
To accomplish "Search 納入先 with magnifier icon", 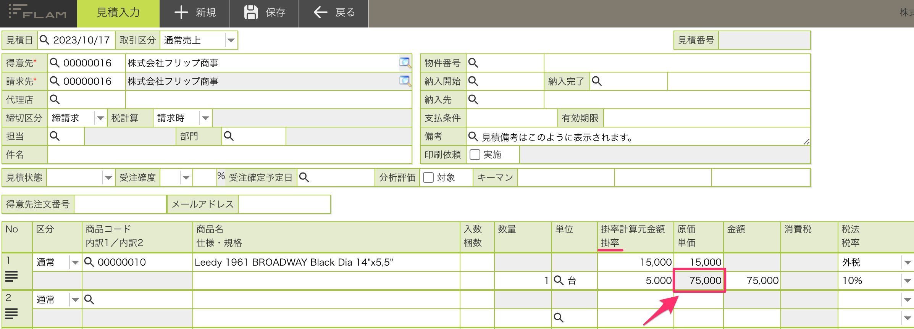I will [x=473, y=100].
